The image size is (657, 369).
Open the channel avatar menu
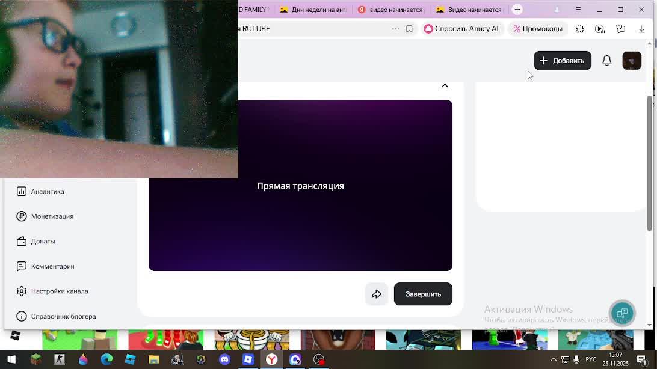pos(632,61)
